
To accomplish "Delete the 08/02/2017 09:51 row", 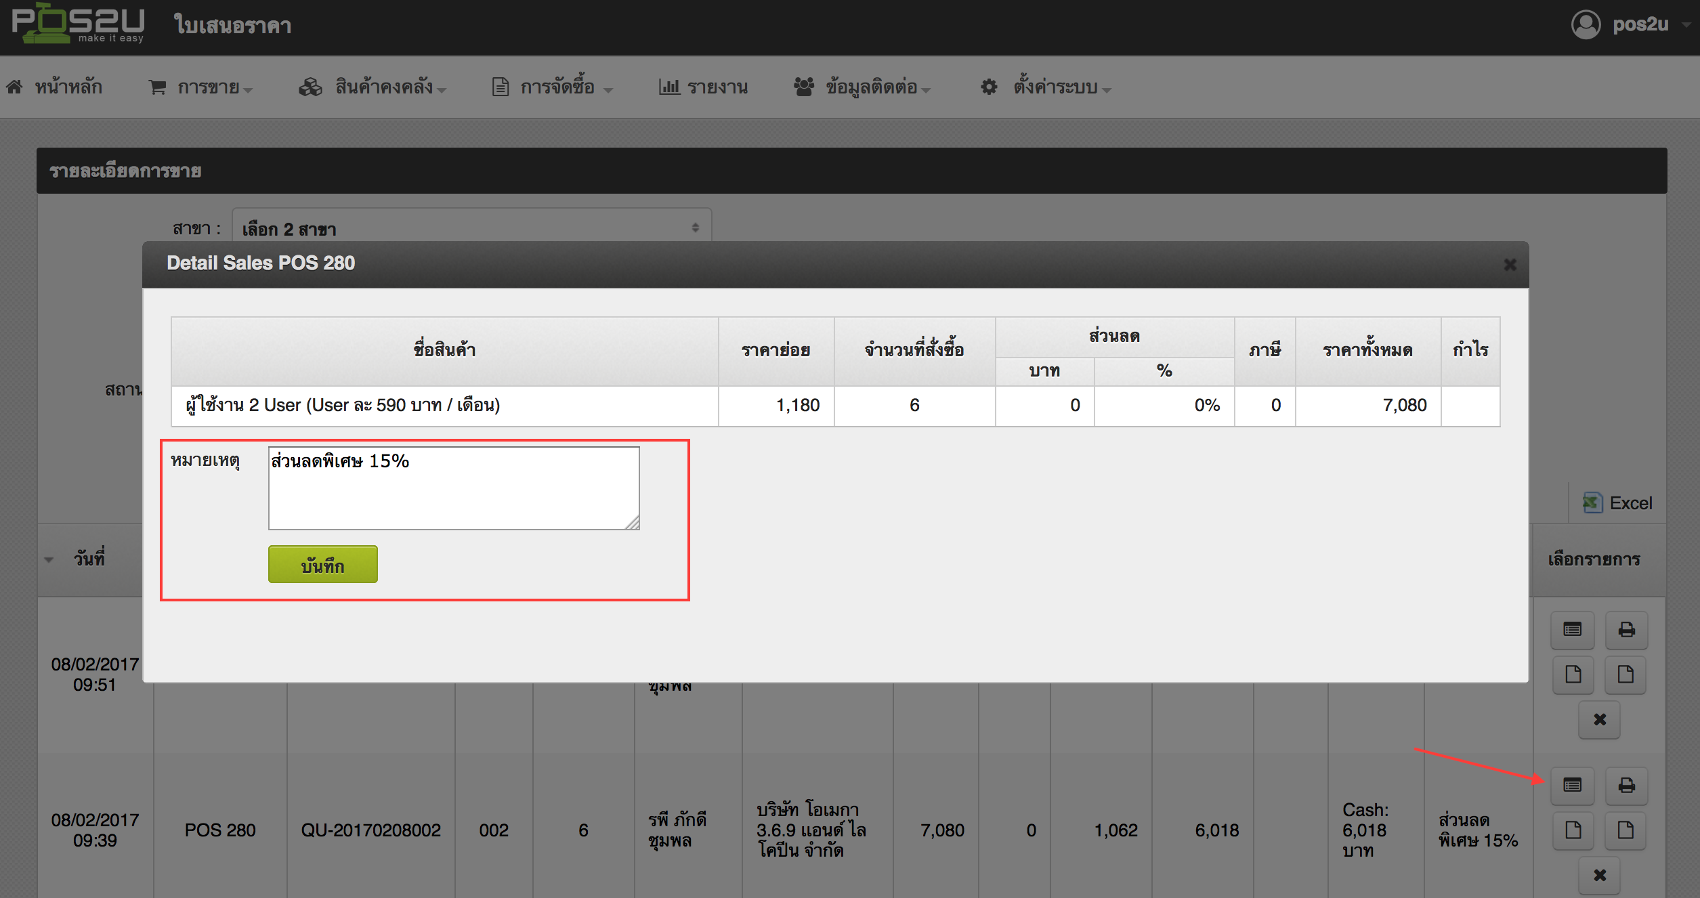I will pyautogui.click(x=1600, y=719).
